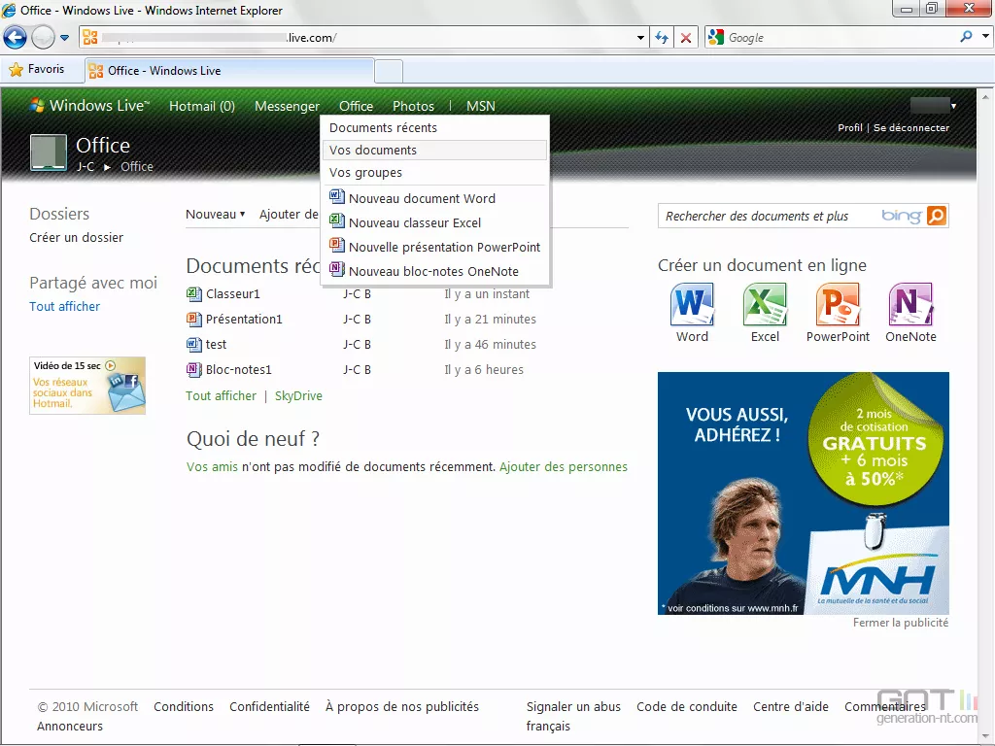Open the Vidéo de 15 sec thumbnail

pos(87,386)
